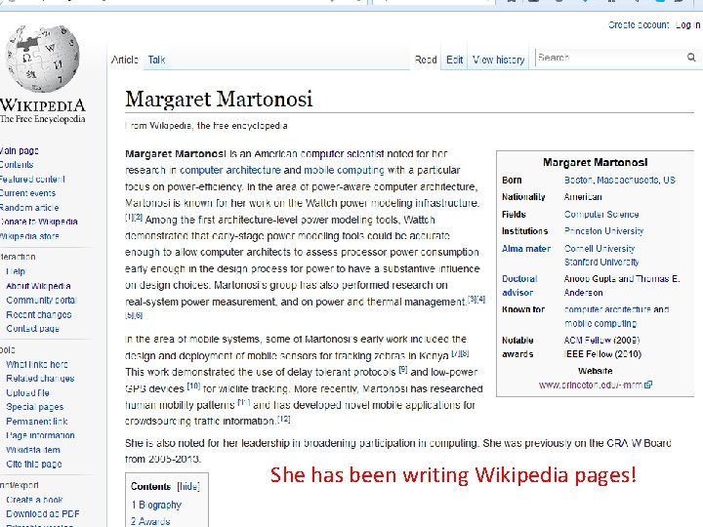This screenshot has width=703, height=527.
Task: Click citation reference [12]
Action: tap(283, 419)
